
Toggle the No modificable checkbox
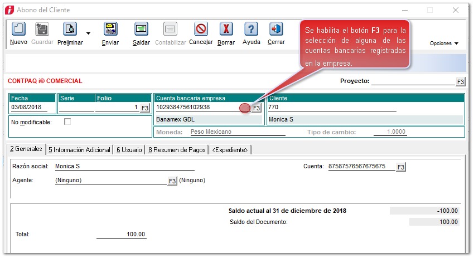pos(67,121)
